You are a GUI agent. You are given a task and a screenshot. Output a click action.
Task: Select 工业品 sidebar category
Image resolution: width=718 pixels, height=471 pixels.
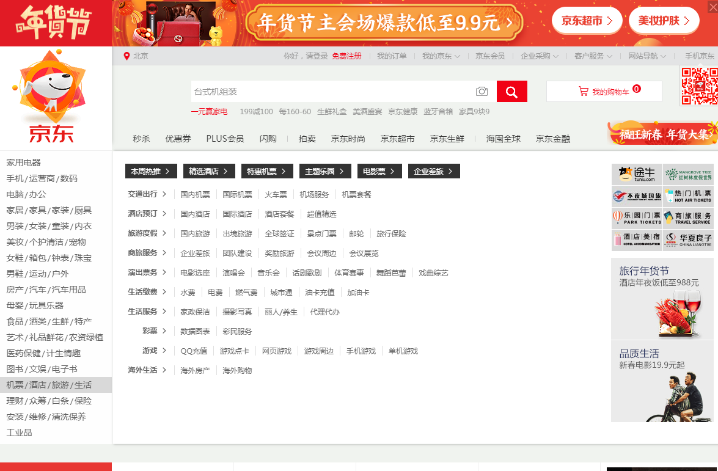(x=19, y=433)
